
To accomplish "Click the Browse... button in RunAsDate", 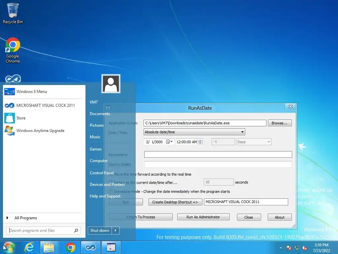I will click(280, 123).
